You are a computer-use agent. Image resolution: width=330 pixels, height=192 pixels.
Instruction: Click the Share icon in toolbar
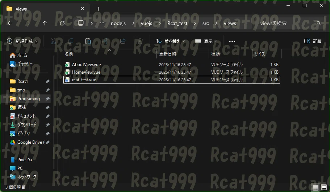point(123,41)
